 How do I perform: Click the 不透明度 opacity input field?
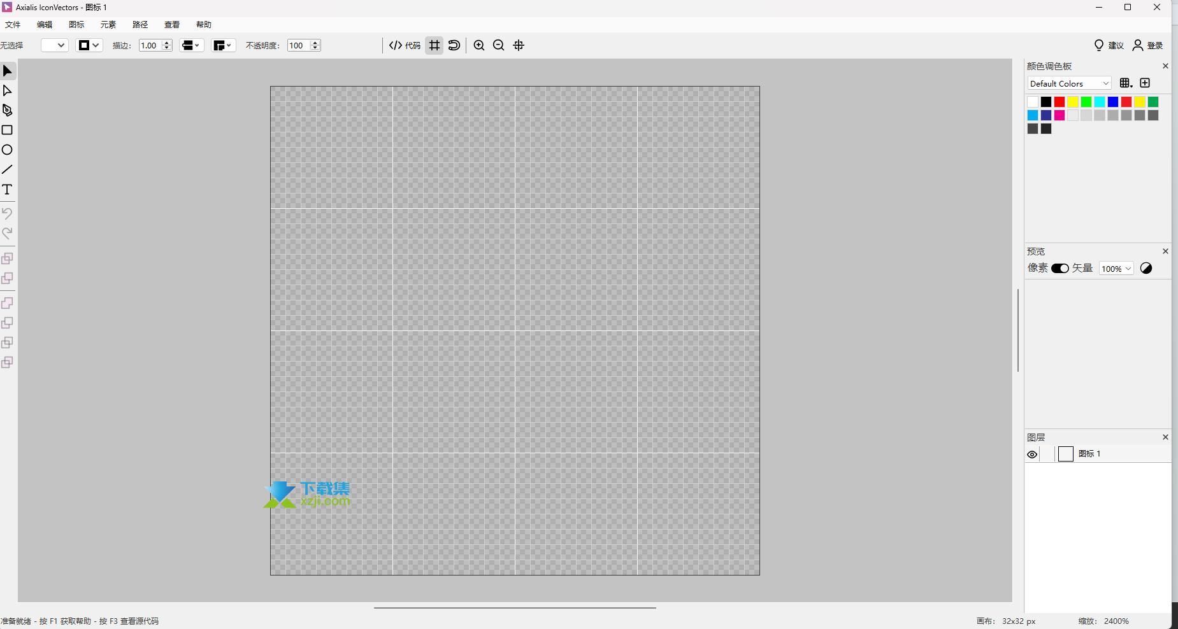298,45
